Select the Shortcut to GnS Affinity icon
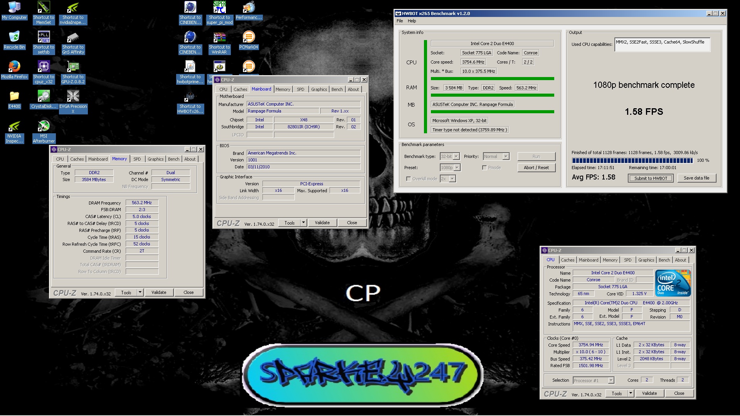 [x=73, y=43]
